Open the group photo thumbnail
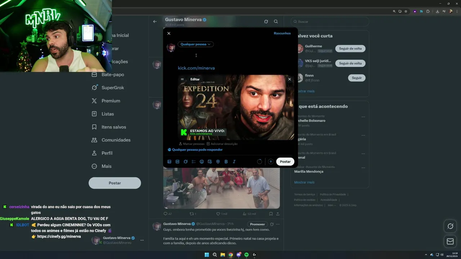This screenshot has width=461, height=259. point(221,188)
